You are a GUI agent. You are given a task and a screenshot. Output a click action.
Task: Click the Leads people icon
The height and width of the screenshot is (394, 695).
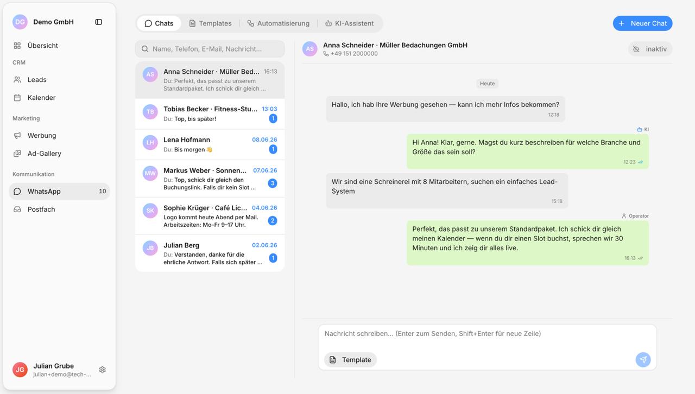pyautogui.click(x=17, y=80)
